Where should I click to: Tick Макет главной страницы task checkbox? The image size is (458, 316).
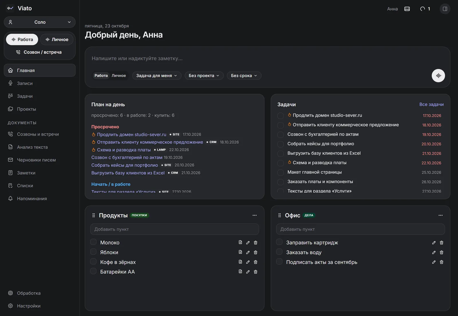click(x=281, y=173)
